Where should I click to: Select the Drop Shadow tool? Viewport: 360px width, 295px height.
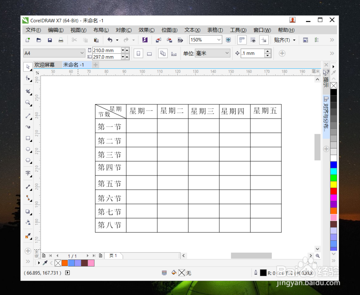click(x=28, y=211)
